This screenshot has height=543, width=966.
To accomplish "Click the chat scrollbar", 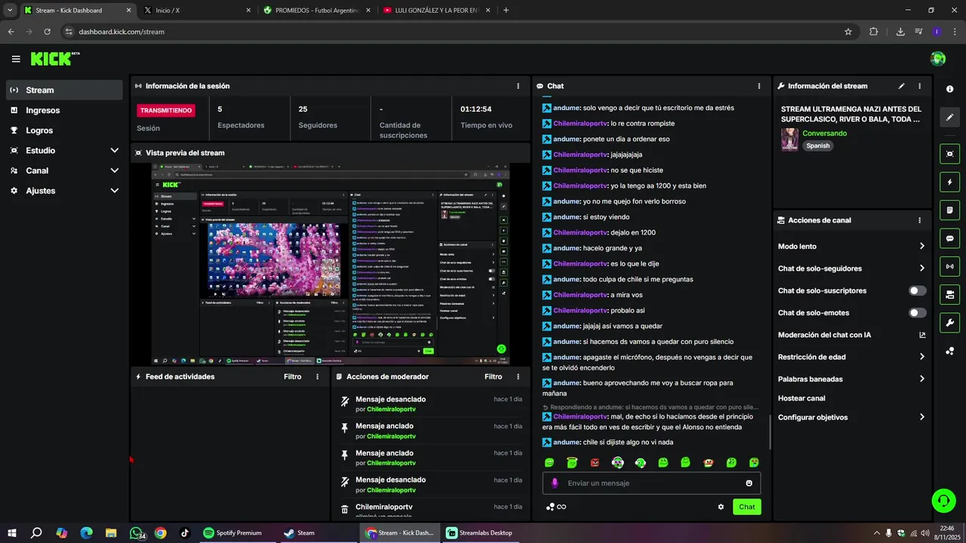I will tap(770, 431).
